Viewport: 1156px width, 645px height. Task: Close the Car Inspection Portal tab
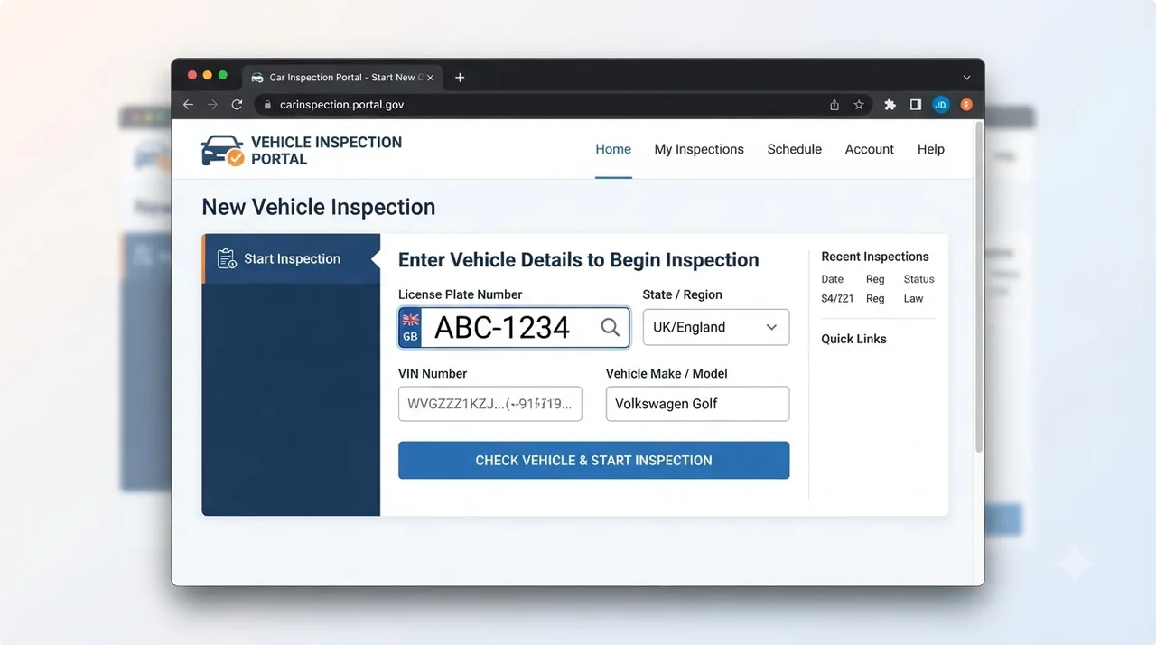click(x=431, y=78)
